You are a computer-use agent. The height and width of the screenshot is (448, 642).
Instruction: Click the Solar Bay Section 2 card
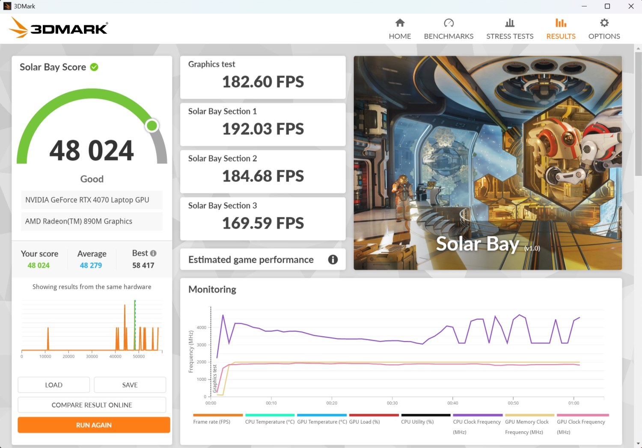[x=263, y=172]
